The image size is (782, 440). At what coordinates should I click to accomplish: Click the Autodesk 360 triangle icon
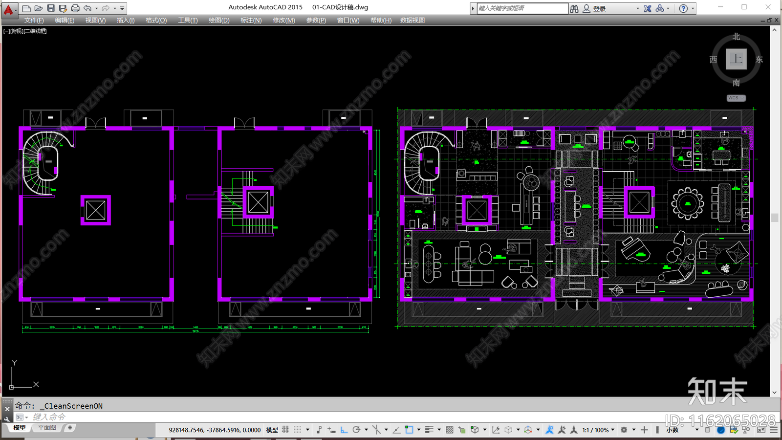[x=660, y=8]
